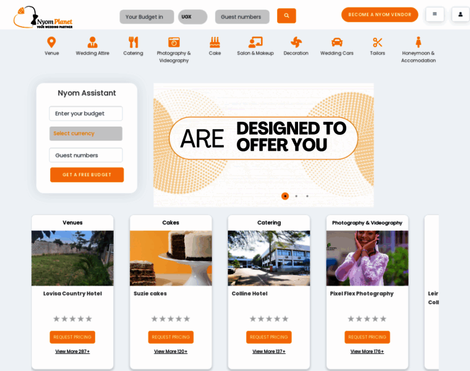Rate Lovisa Country Hotel with stars
470x371 pixels.
(x=72, y=318)
